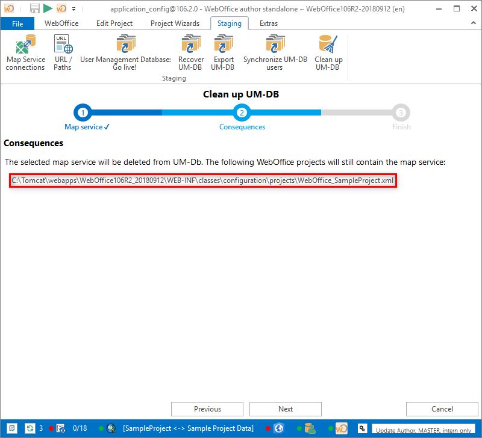Open Export UM-DB tool

click(x=223, y=53)
